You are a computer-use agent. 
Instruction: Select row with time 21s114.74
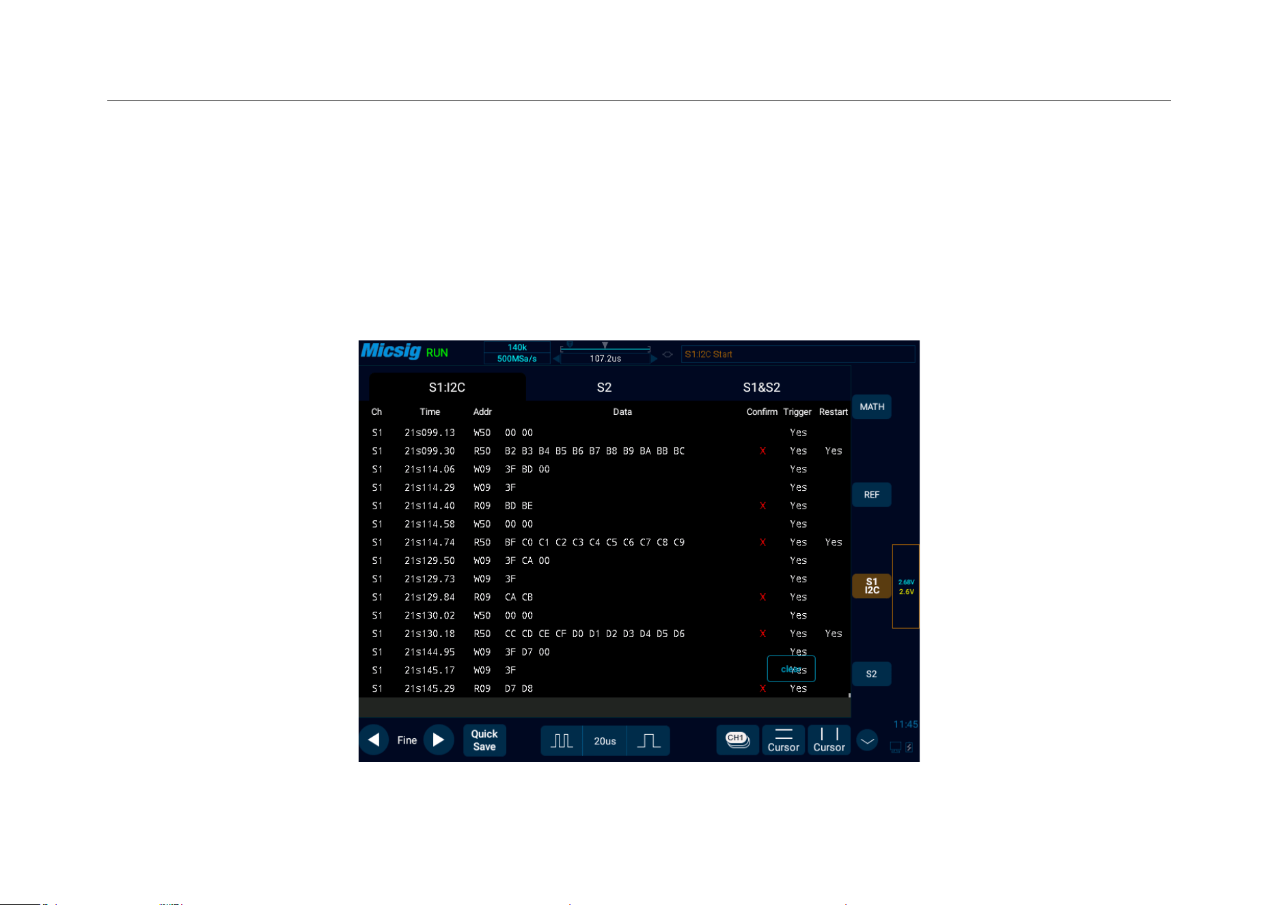pos(605,543)
